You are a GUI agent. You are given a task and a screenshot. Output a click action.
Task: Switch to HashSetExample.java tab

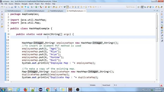click(13, 11)
